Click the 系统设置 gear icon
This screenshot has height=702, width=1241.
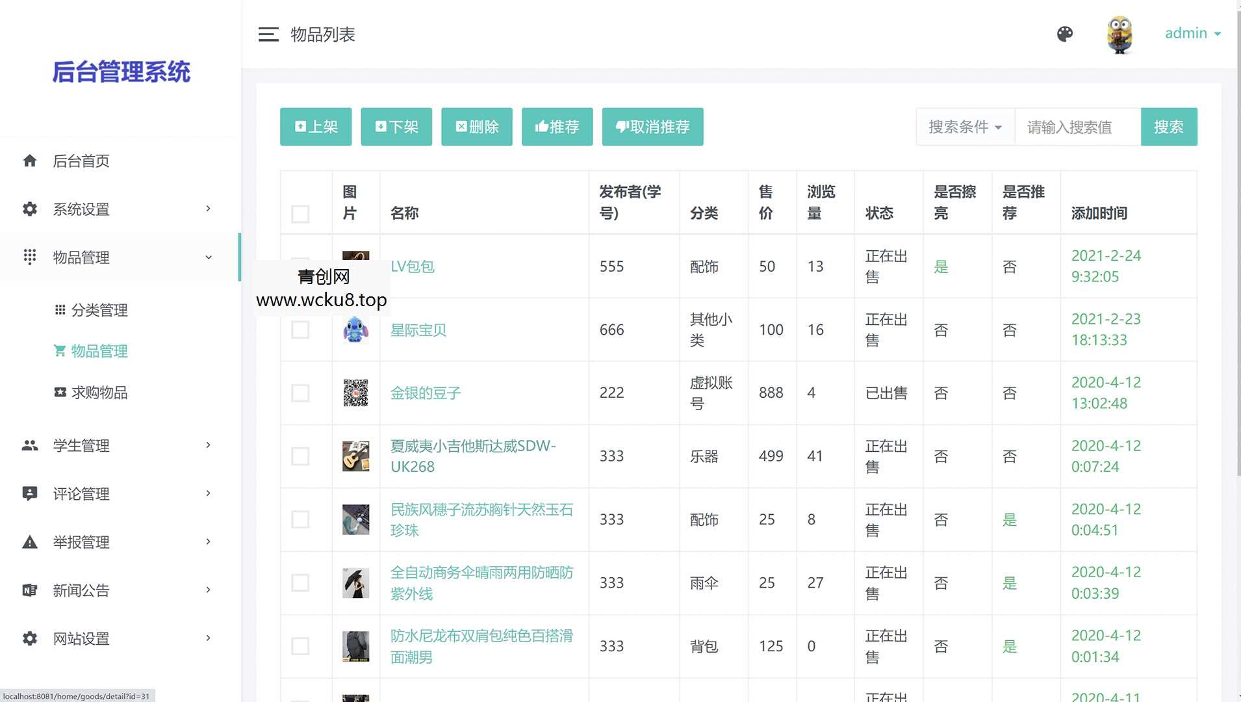(x=30, y=209)
